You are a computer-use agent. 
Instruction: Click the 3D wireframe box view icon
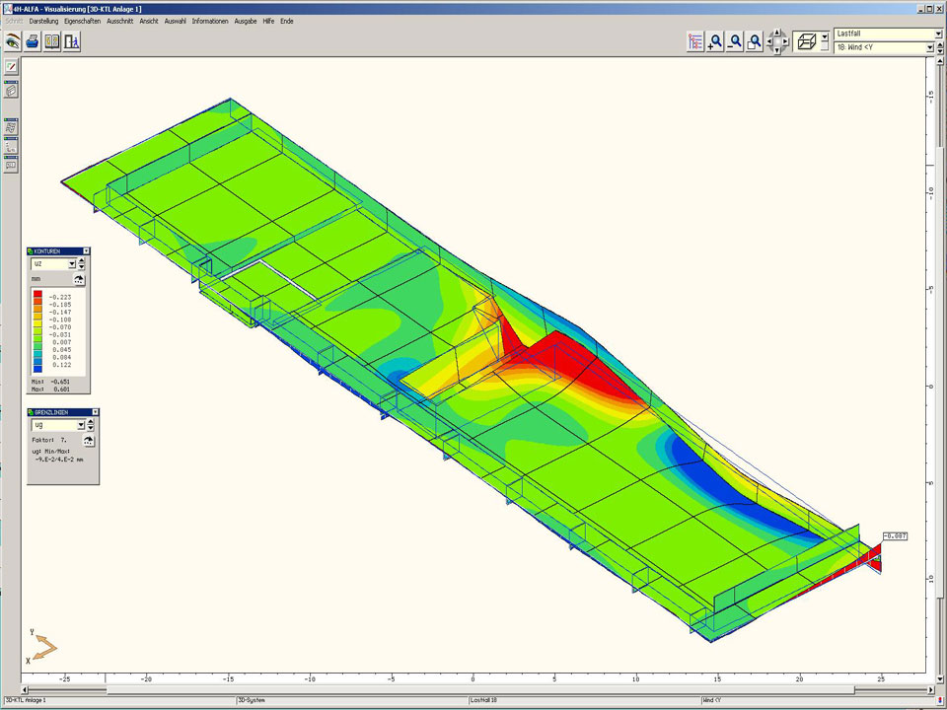806,41
